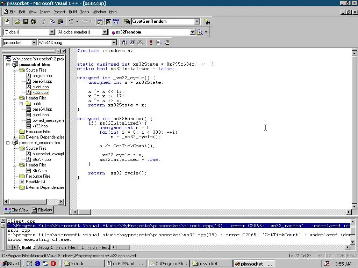Open the (All global members) filter dropdown
Image resolution: width=358 pixels, height=268 pixels.
(105, 32)
